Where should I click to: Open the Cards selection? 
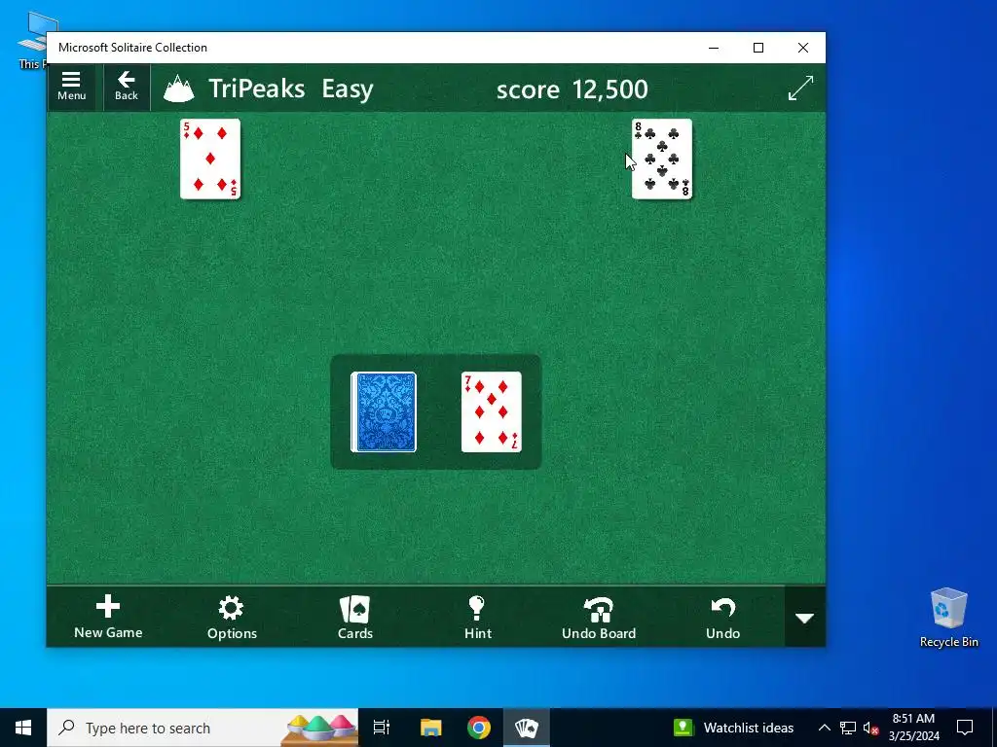pyautogui.click(x=354, y=617)
